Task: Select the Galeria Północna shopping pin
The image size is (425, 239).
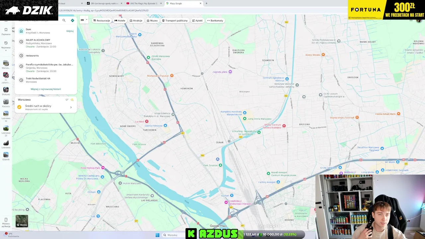Action: tap(165, 126)
